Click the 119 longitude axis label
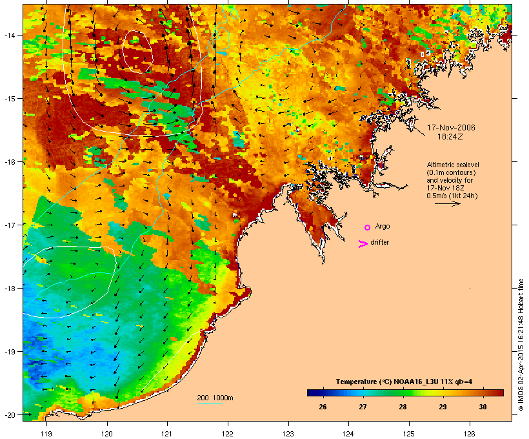 46,434
